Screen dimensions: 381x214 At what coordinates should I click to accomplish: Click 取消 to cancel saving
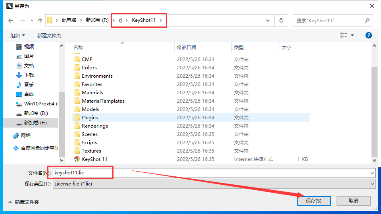click(x=354, y=201)
